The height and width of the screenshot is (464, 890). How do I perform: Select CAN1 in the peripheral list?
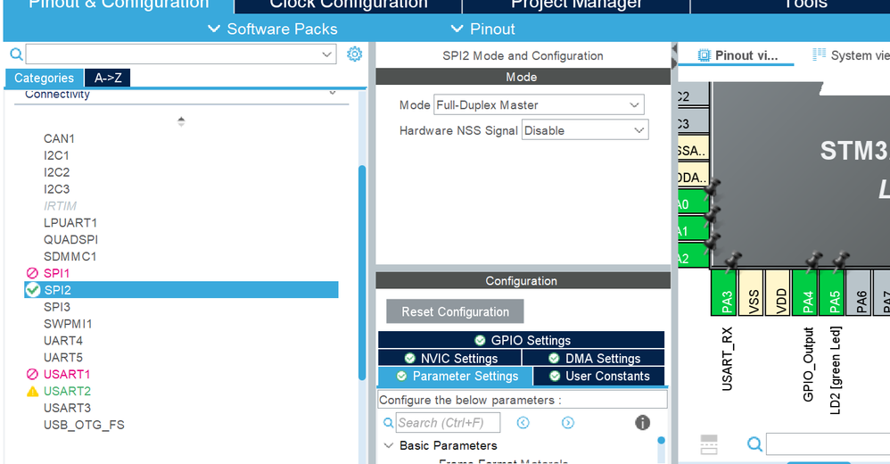(x=59, y=138)
